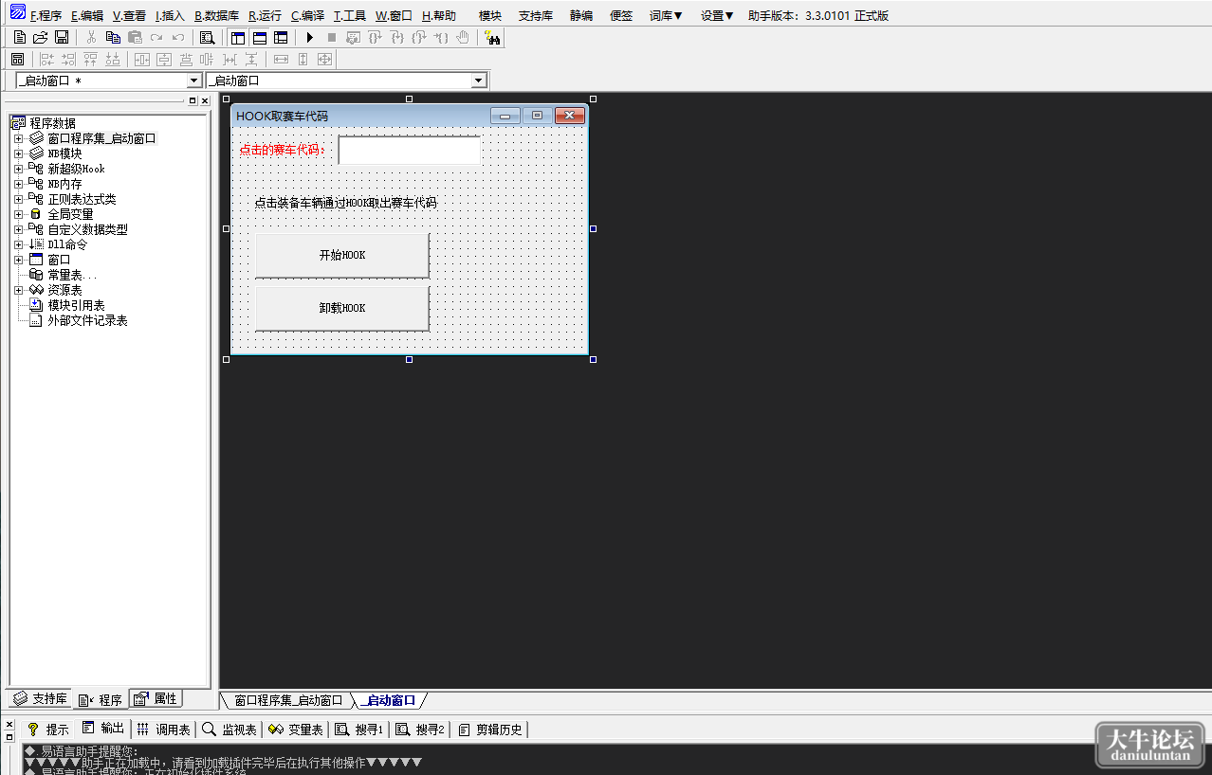The width and height of the screenshot is (1212, 775).
Task: Click the 卸载HOOK button on the form
Action: (x=342, y=309)
